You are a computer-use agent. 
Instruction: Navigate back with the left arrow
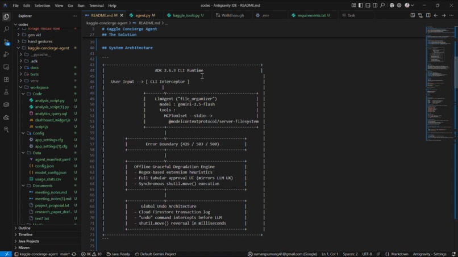[x=436, y=15]
